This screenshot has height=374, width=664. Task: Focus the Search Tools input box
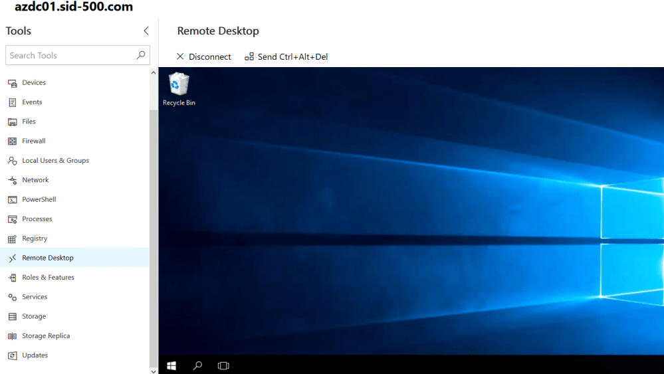[x=70, y=55]
